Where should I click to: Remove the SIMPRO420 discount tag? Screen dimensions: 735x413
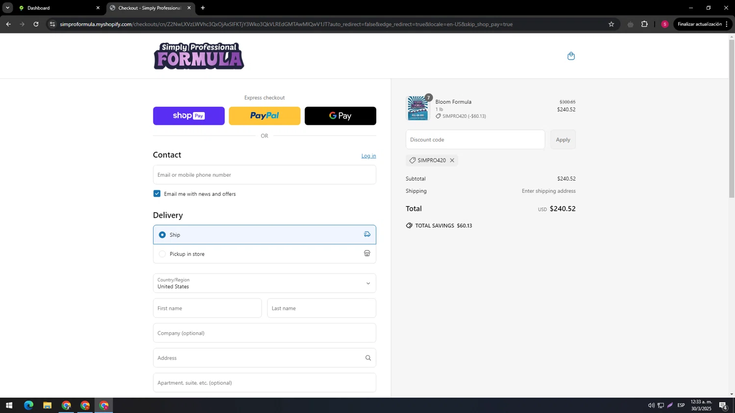(452, 161)
